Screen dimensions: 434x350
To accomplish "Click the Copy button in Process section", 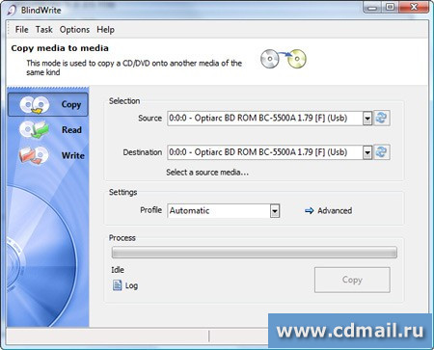I will pyautogui.click(x=352, y=280).
